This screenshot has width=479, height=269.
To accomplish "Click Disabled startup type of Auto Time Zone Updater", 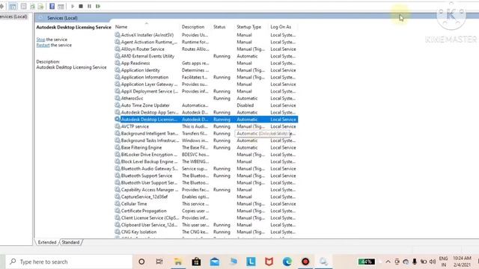I will [245, 105].
